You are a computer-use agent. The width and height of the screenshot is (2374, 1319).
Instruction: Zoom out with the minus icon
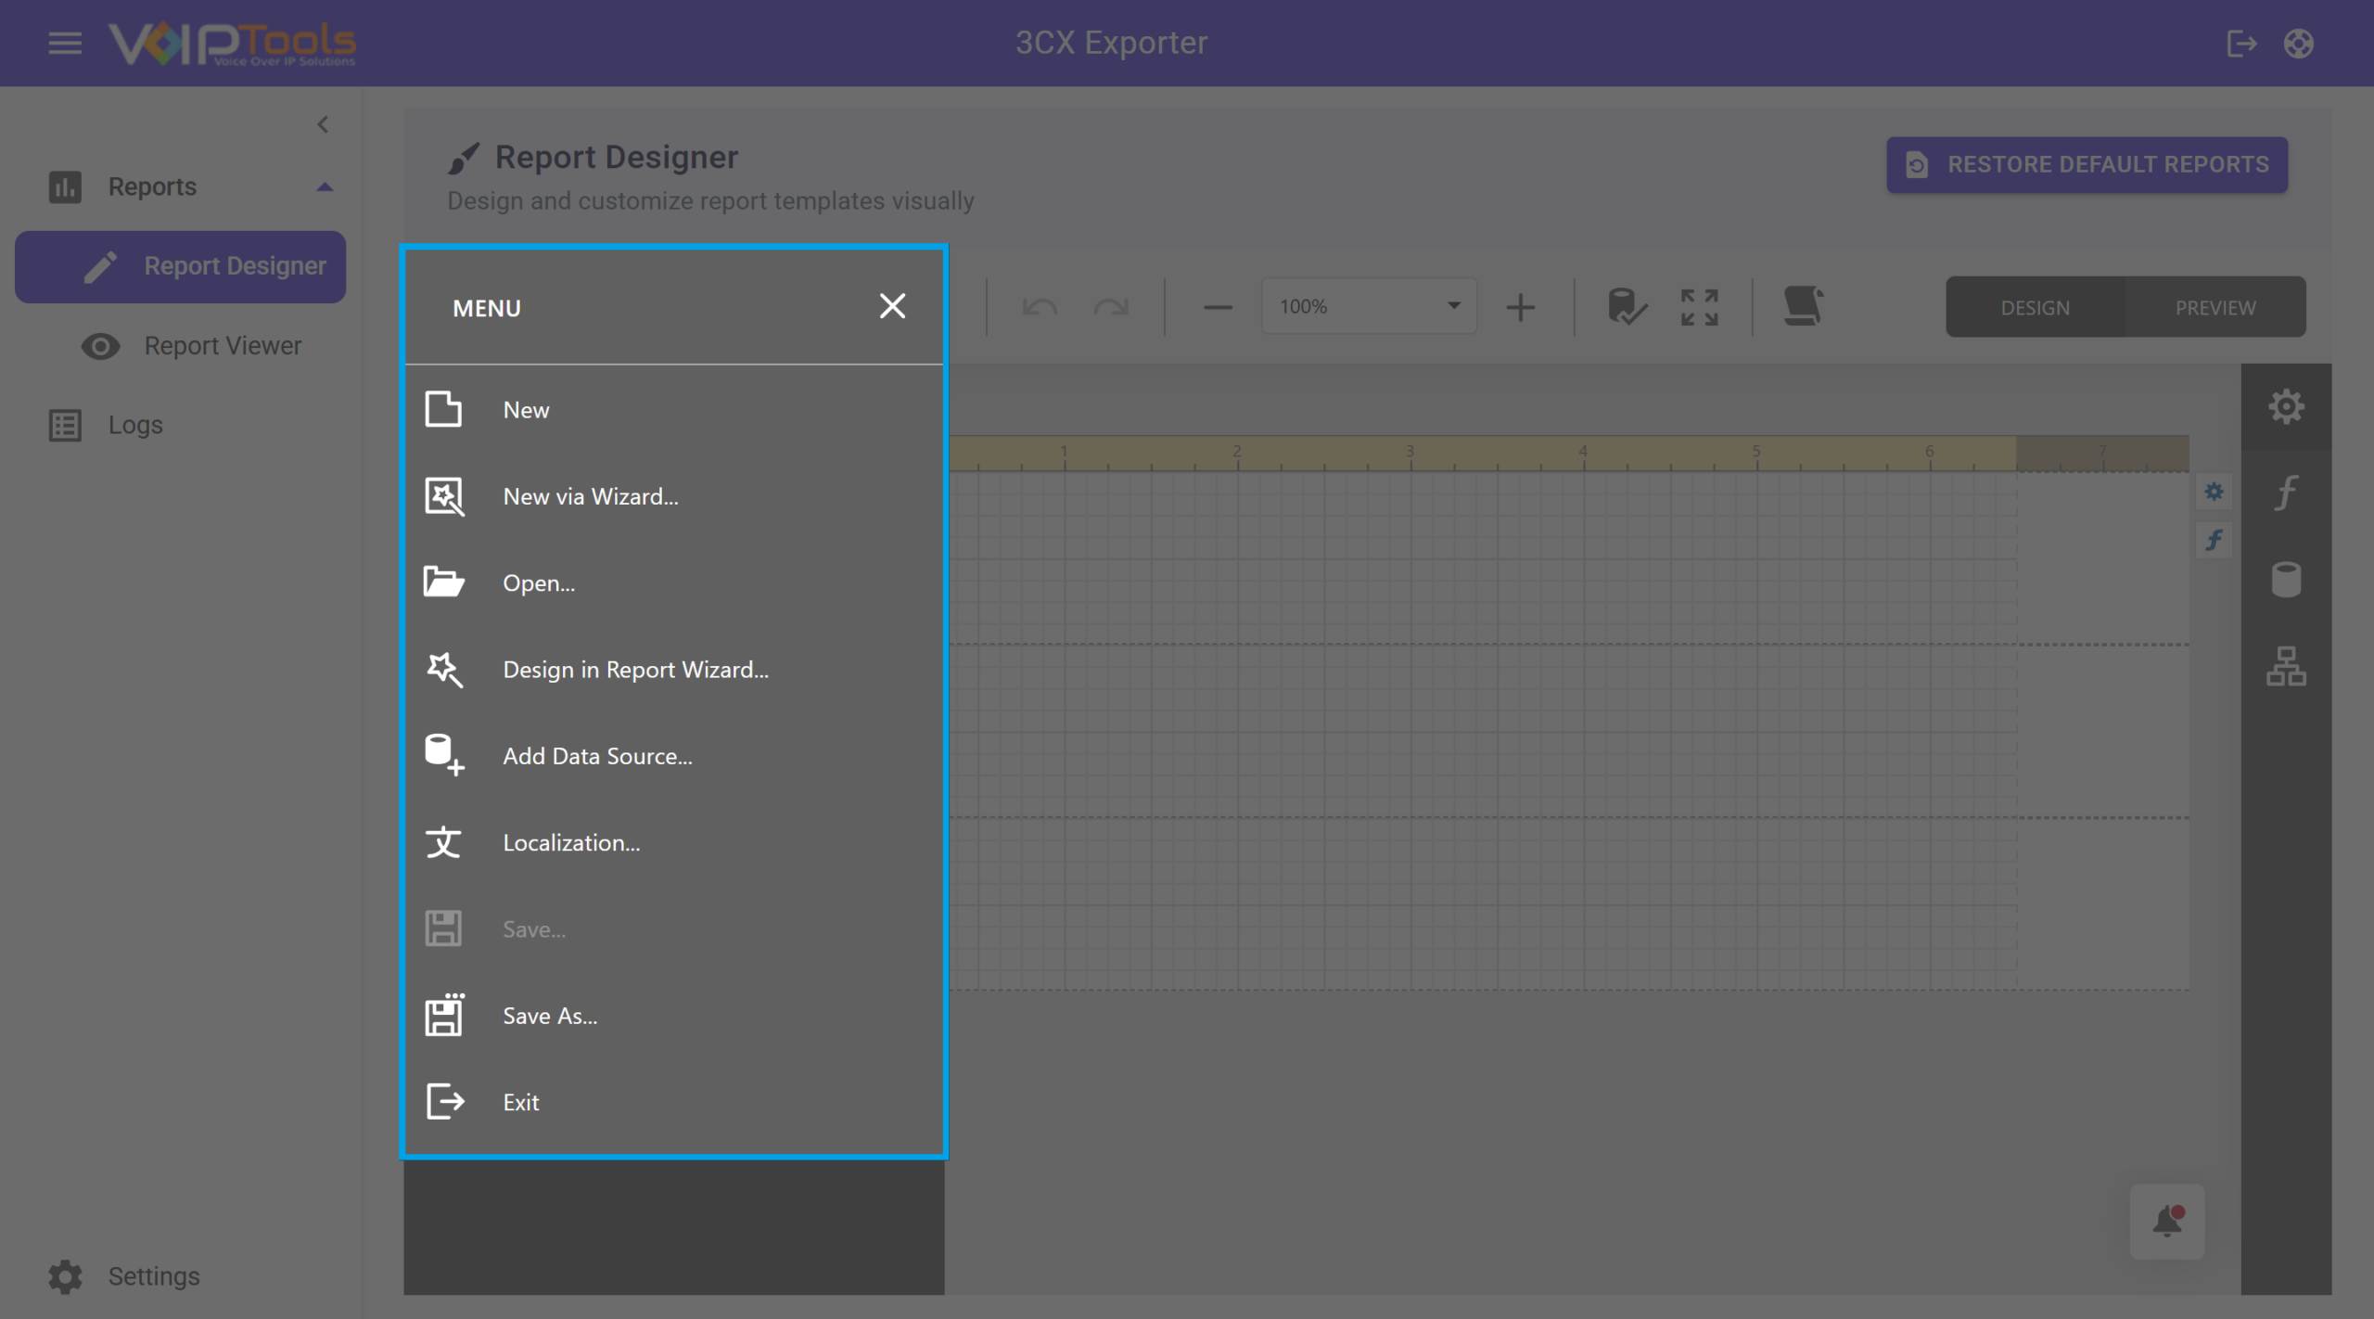click(x=1218, y=307)
